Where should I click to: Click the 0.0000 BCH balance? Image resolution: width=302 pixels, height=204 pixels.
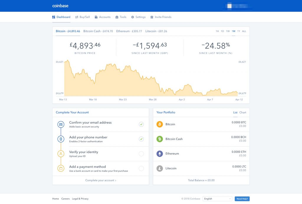(239, 137)
